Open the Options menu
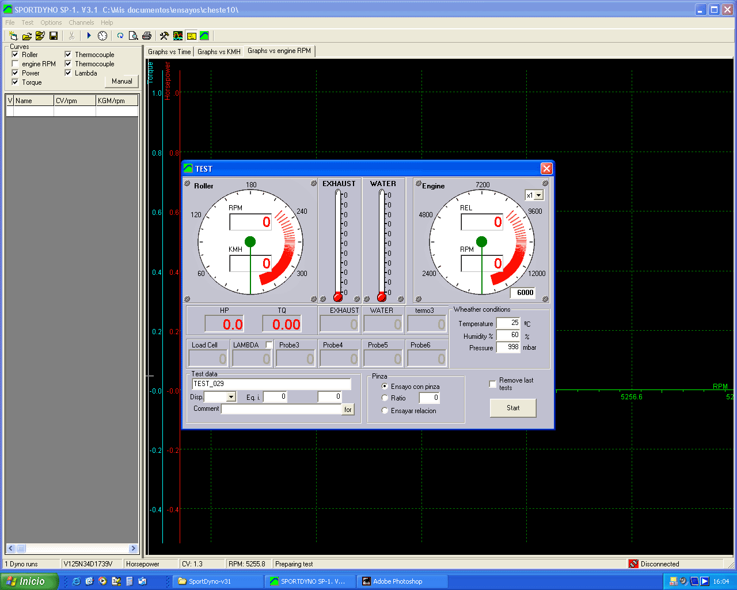 coord(51,22)
